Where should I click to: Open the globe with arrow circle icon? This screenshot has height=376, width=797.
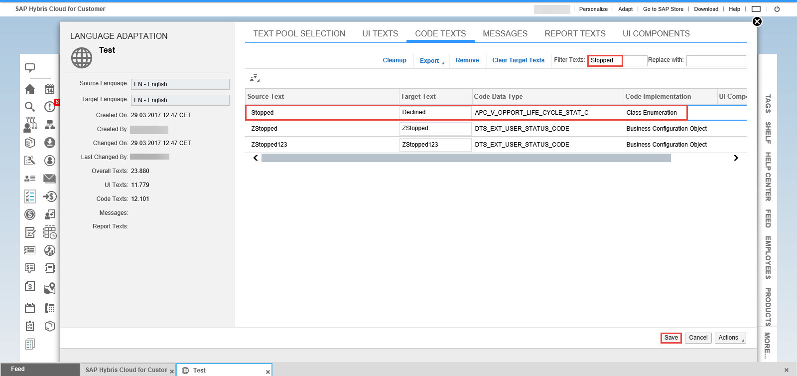pyautogui.click(x=50, y=250)
